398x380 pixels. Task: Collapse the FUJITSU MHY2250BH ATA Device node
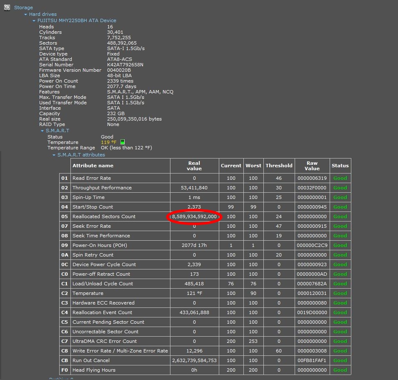(34, 20)
